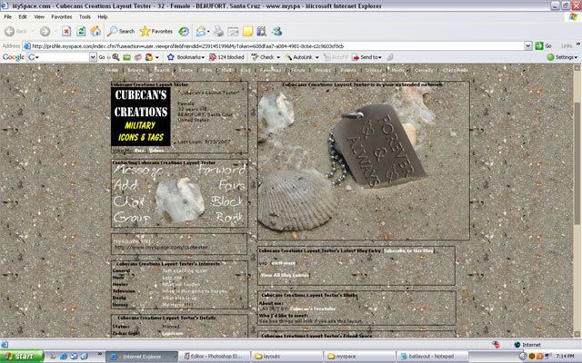Click the Forward arrow button
Viewport: 582px width, 363px height.
coord(45,32)
